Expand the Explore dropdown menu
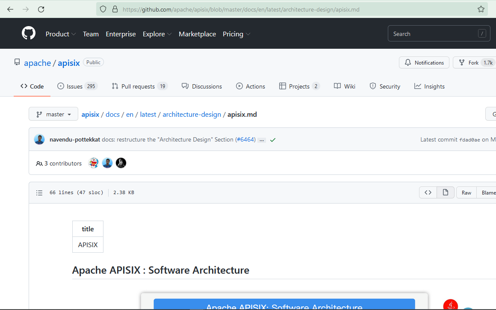Image resolution: width=496 pixels, height=310 pixels. point(157,34)
